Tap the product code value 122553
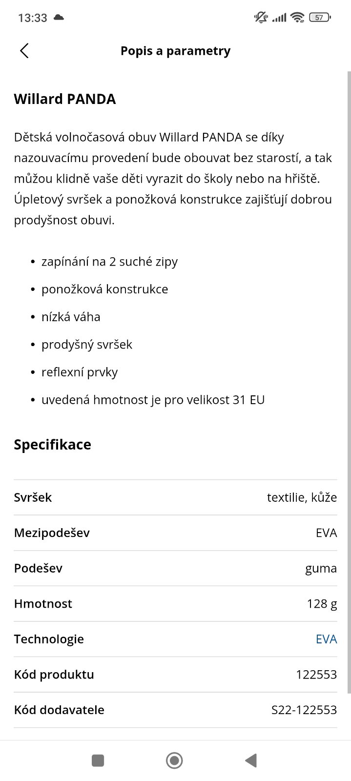The width and height of the screenshot is (351, 781). [x=316, y=675]
